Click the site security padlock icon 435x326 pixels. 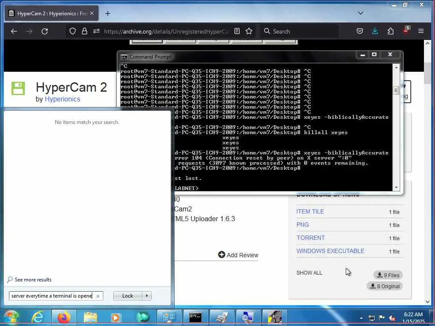click(x=85, y=31)
